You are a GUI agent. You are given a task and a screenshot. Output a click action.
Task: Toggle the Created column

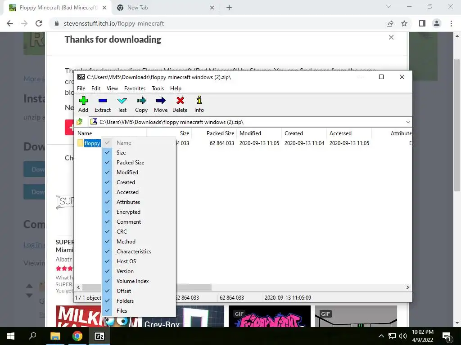[139, 182]
